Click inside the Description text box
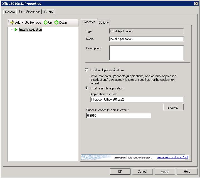Viewport: 200px width, 178px height. tap(146, 53)
